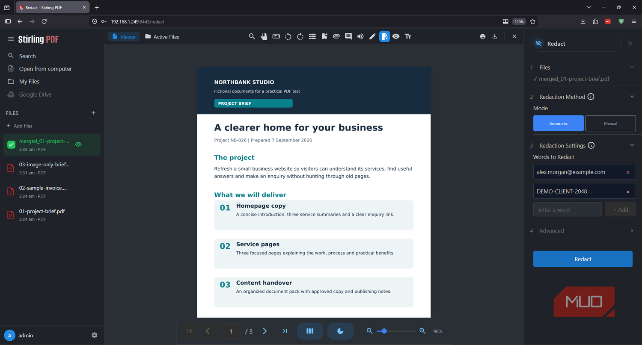Open the page list sidebar icon
This screenshot has height=345, width=642.
[x=312, y=37]
